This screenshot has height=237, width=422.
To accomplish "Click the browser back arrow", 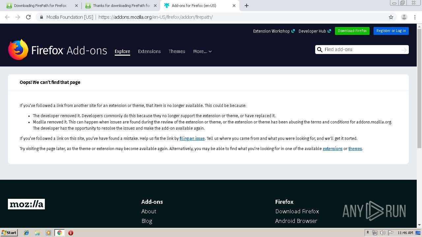I will pos(7,17).
